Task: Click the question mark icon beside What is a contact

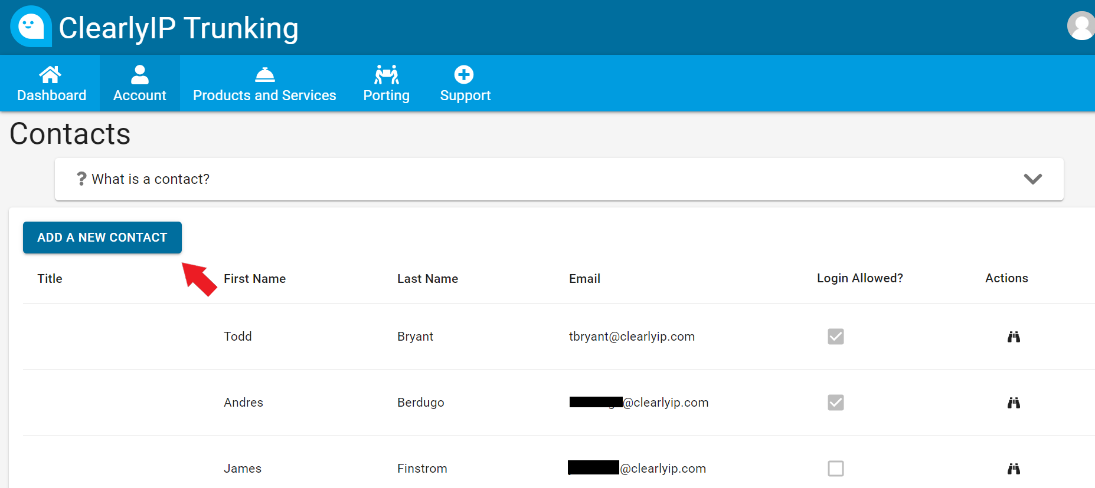Action: (81, 179)
